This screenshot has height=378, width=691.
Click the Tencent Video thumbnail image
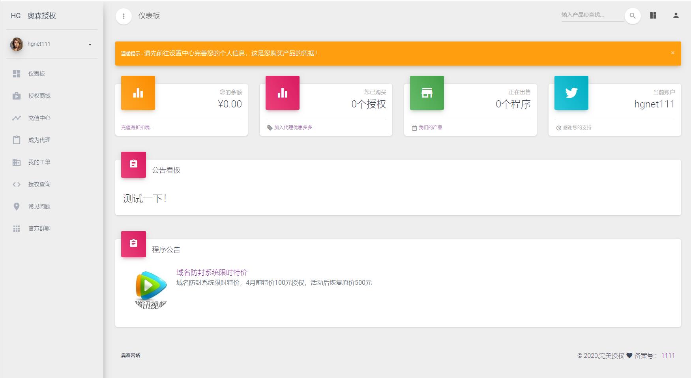151,289
